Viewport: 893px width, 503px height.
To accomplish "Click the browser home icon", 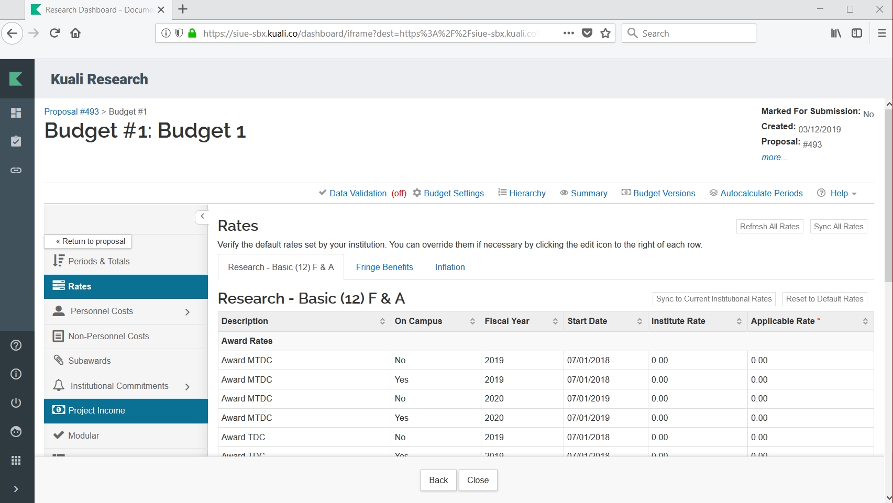I will 75,33.
